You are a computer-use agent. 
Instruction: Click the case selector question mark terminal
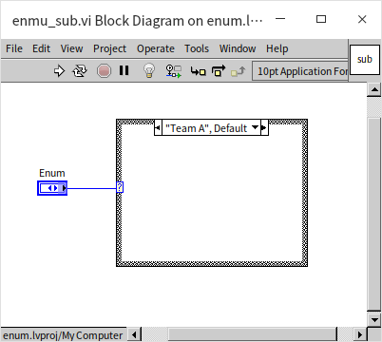tap(120, 187)
